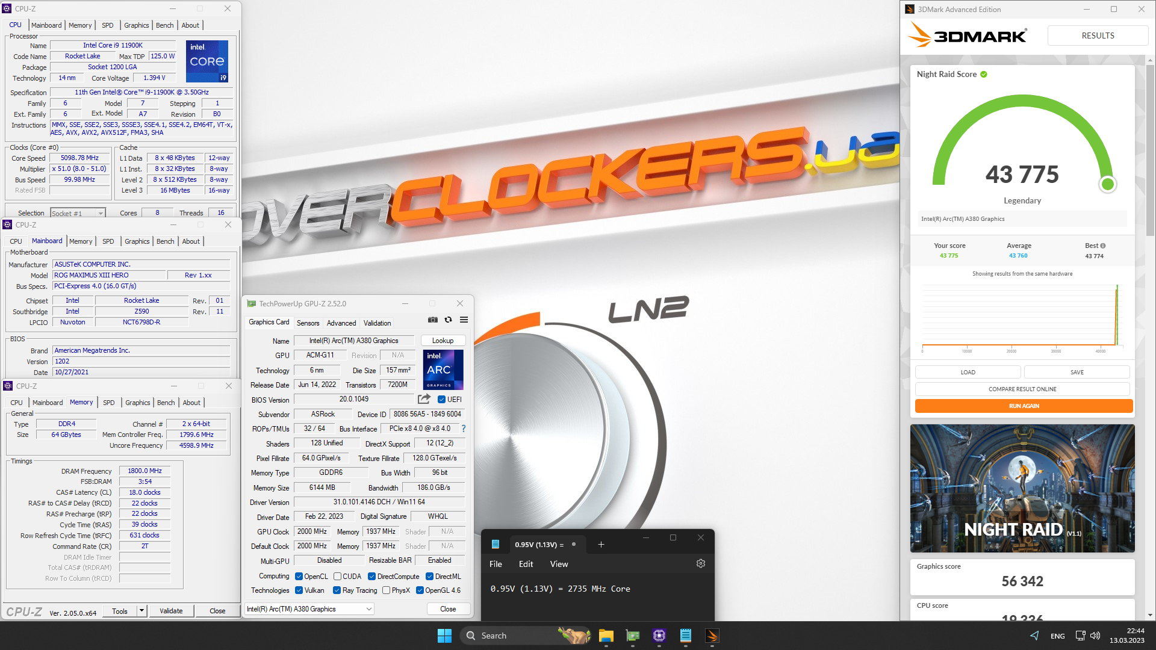Click the taskbar Search box
Screen dimensions: 1156x650
point(526,636)
